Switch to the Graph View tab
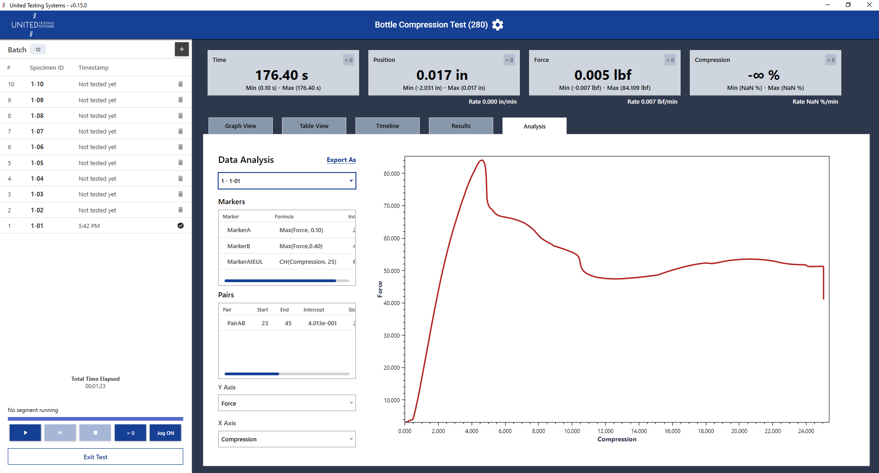Image resolution: width=879 pixels, height=473 pixels. 241,126
